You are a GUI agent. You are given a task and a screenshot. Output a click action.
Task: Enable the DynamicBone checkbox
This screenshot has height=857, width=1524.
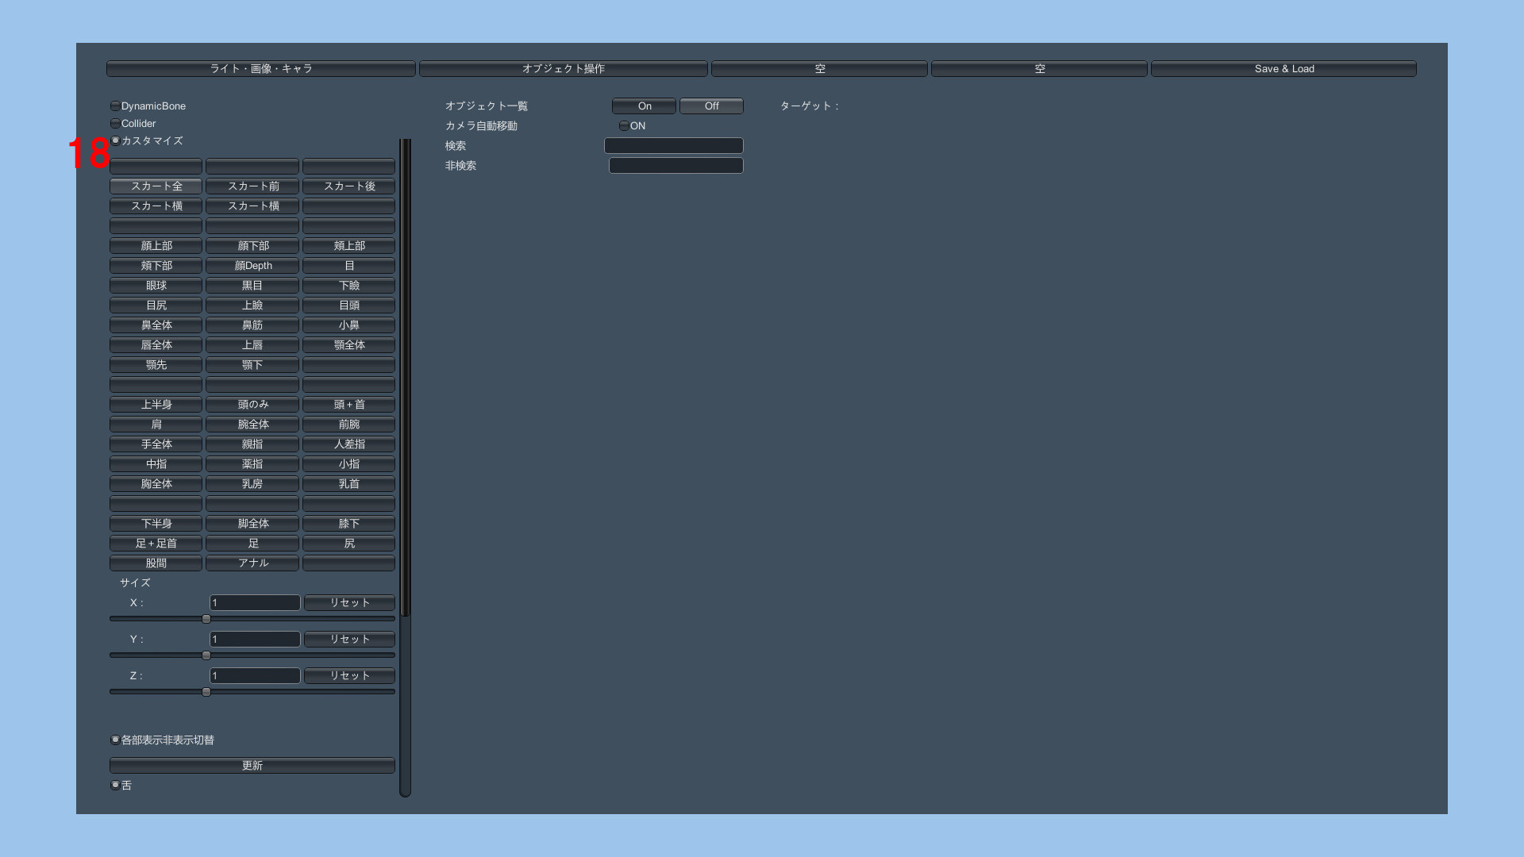tap(116, 106)
